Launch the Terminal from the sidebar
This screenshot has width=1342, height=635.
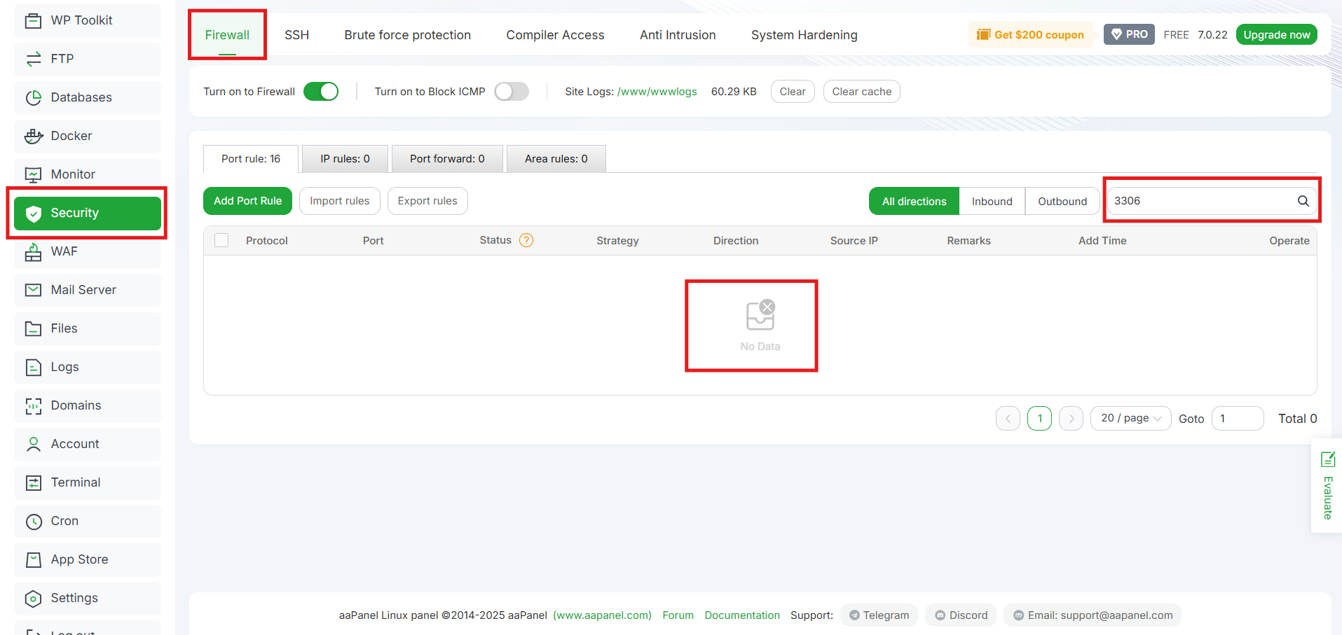click(x=75, y=482)
